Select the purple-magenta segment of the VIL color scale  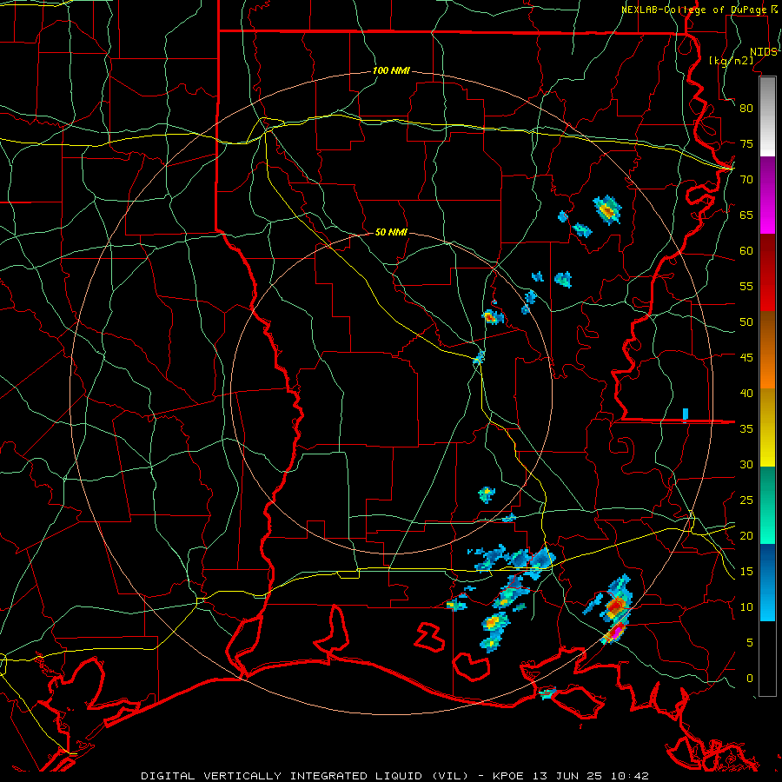(767, 195)
